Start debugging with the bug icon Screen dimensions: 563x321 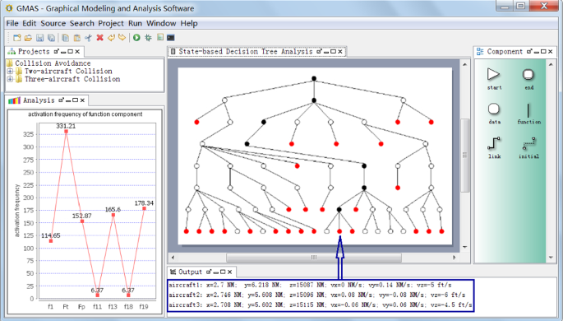pyautogui.click(x=148, y=37)
